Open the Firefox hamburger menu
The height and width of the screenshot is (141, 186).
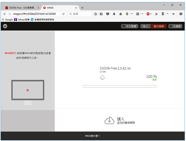181,14
